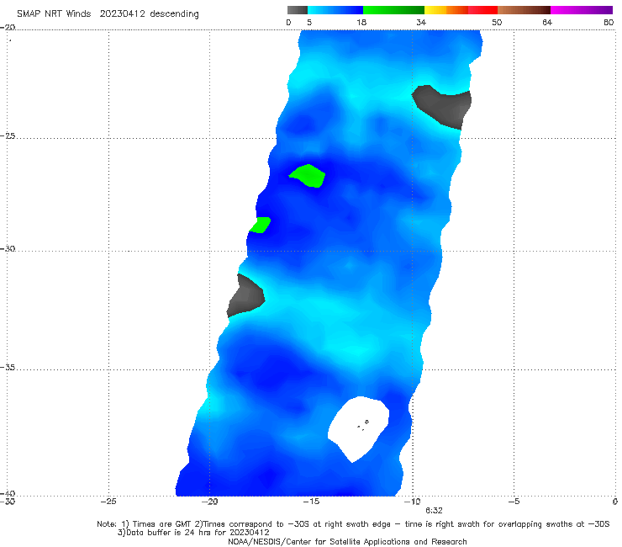Click the brown segment of the color bar
The image size is (622, 547).
pos(524,10)
